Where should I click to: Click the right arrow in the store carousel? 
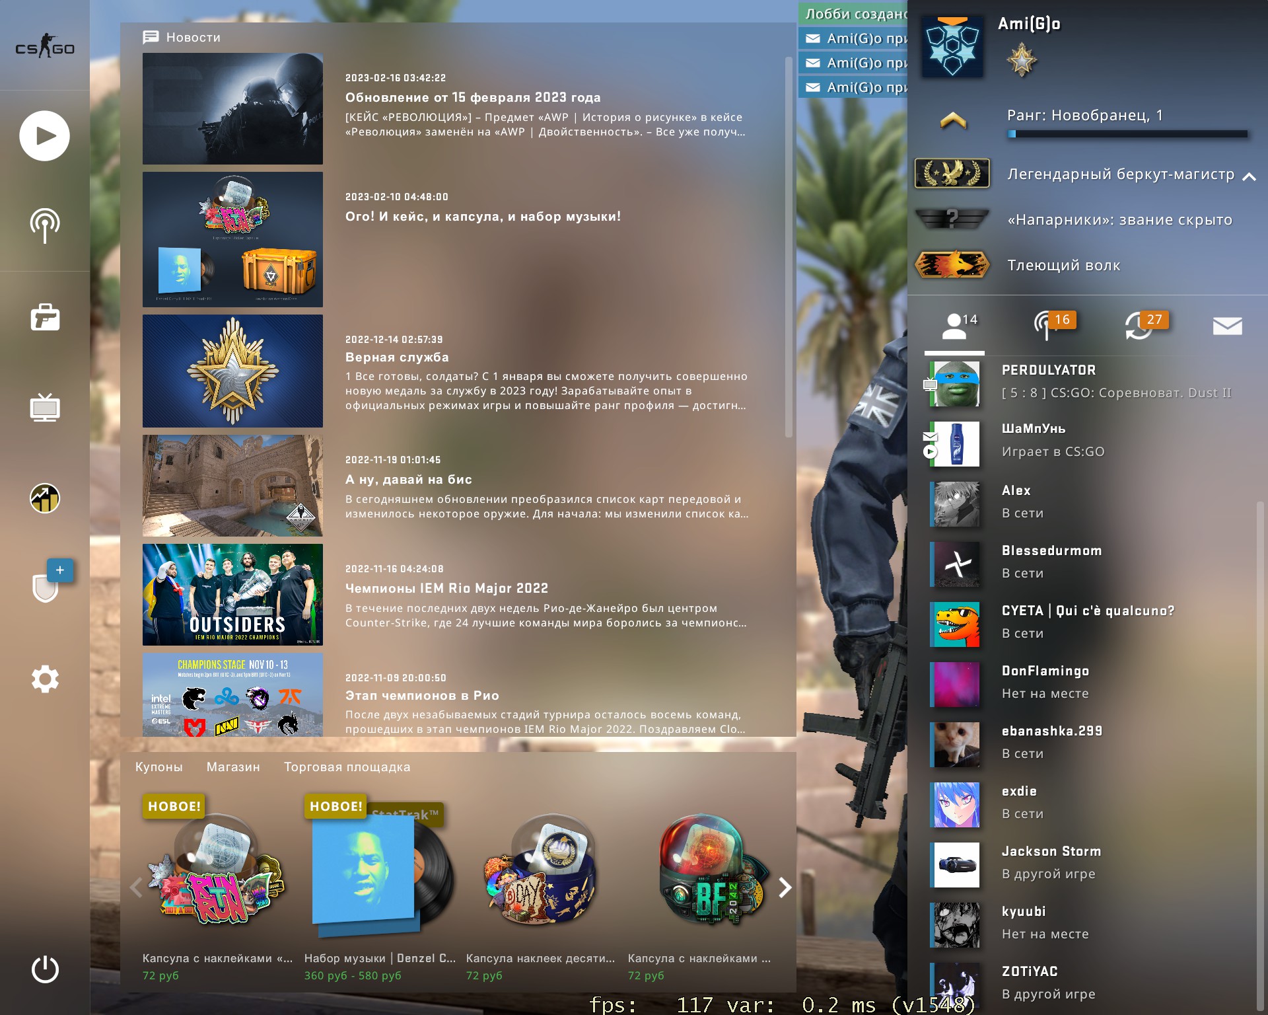pyautogui.click(x=785, y=887)
